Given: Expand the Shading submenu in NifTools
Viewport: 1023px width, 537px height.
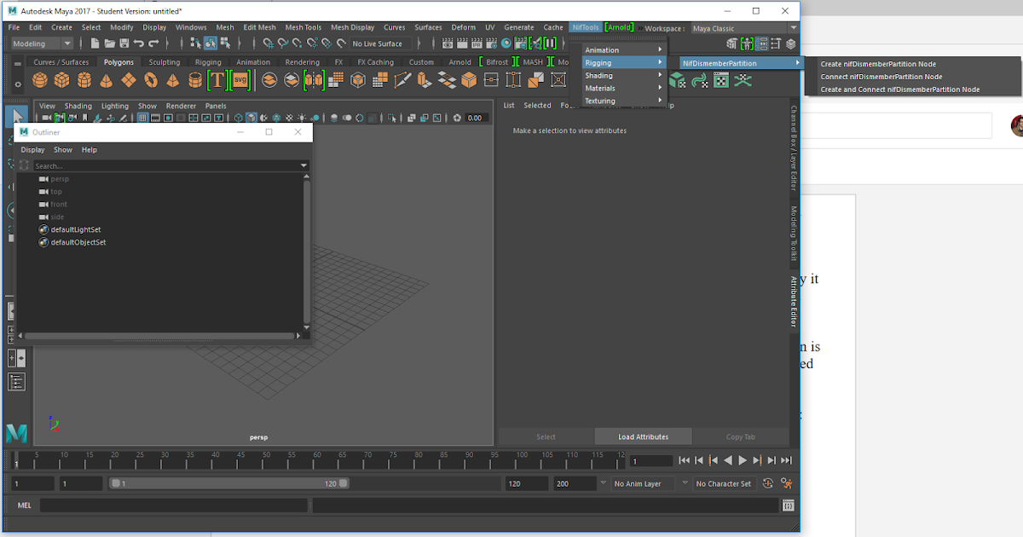Looking at the screenshot, I should point(623,76).
